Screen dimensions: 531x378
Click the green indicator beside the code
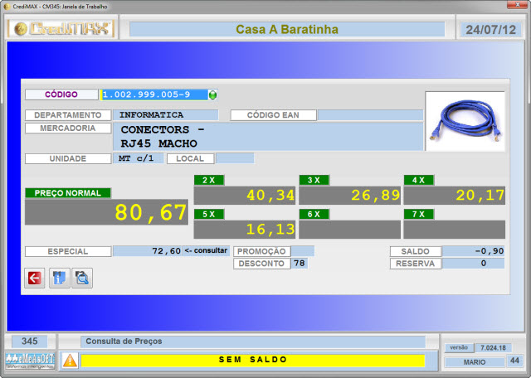point(212,94)
